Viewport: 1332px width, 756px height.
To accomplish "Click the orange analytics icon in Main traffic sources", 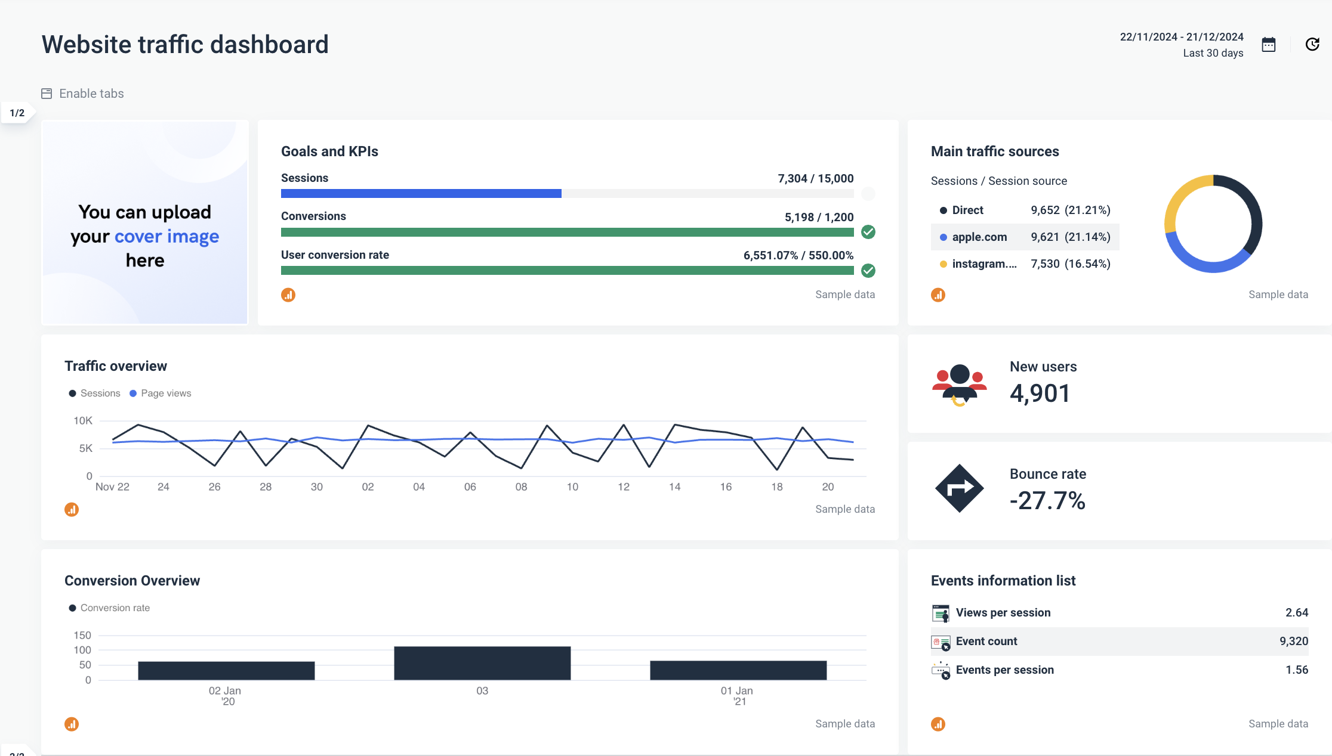I will click(938, 295).
